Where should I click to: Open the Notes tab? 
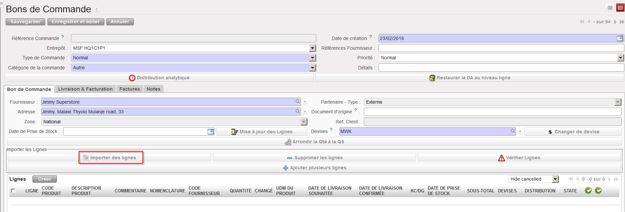(x=153, y=89)
